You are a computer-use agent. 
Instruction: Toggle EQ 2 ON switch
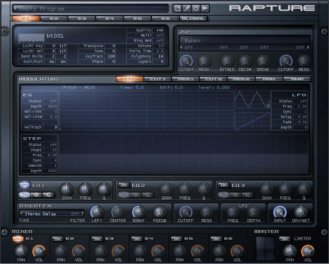(x=124, y=185)
